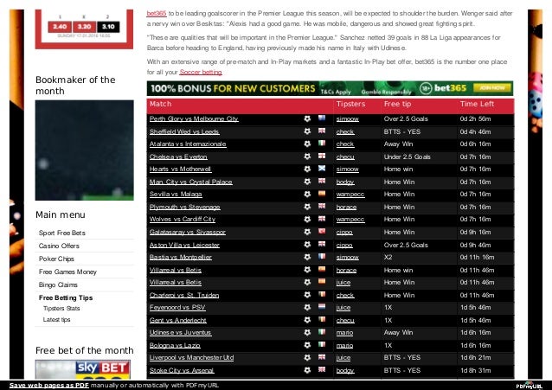Image resolution: width=552 pixels, height=390 pixels.
Task: Follow the bet365 link in article text
Action: pos(157,13)
